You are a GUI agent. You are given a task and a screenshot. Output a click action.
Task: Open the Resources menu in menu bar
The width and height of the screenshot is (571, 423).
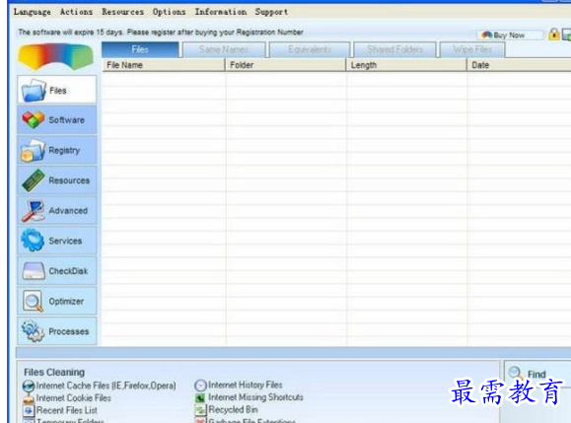[x=122, y=12]
